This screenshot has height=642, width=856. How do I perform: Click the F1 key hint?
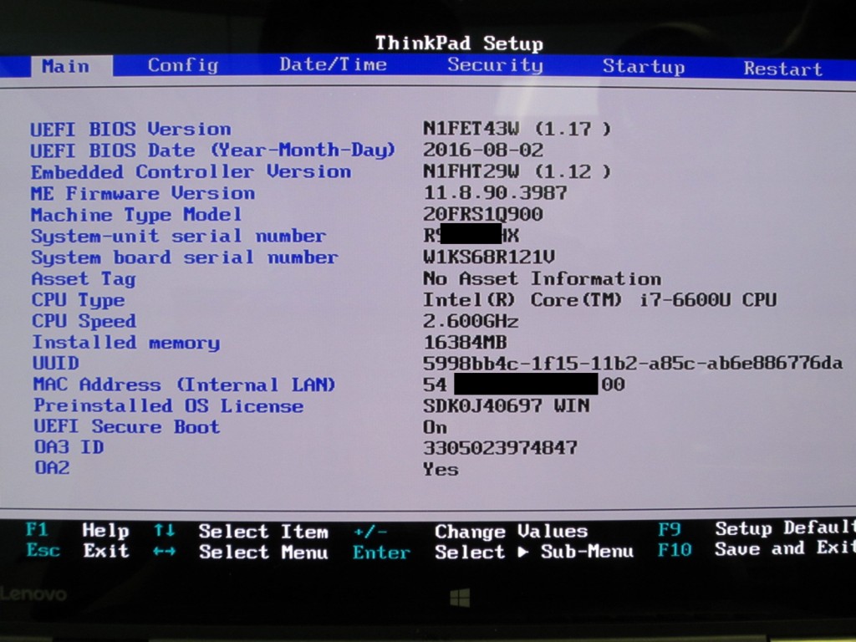click(37, 529)
